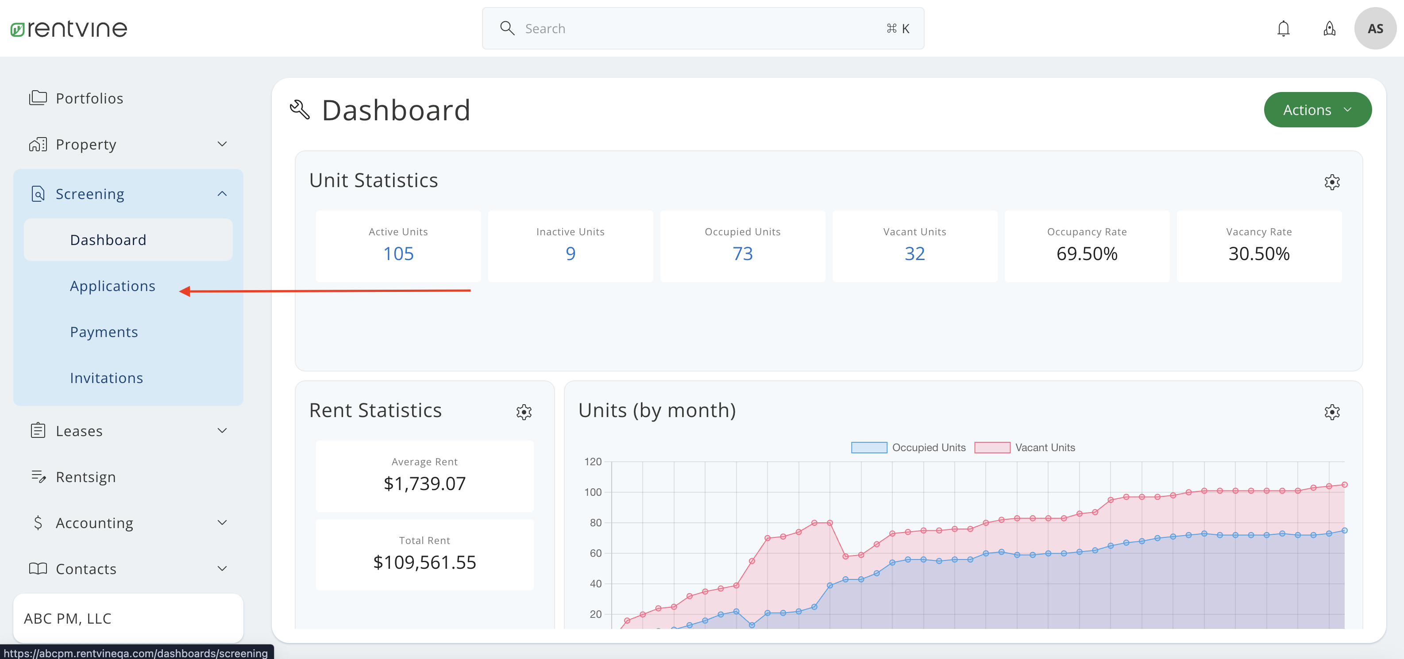1404x659 pixels.
Task: Open the AS user avatar menu
Action: click(1375, 28)
